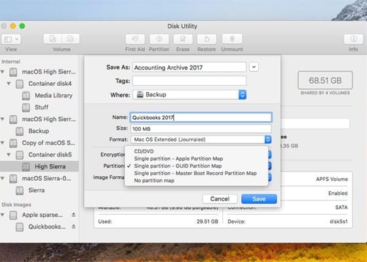Open the Format popup menu
Screen dimensions: 367x262
[x=201, y=140]
